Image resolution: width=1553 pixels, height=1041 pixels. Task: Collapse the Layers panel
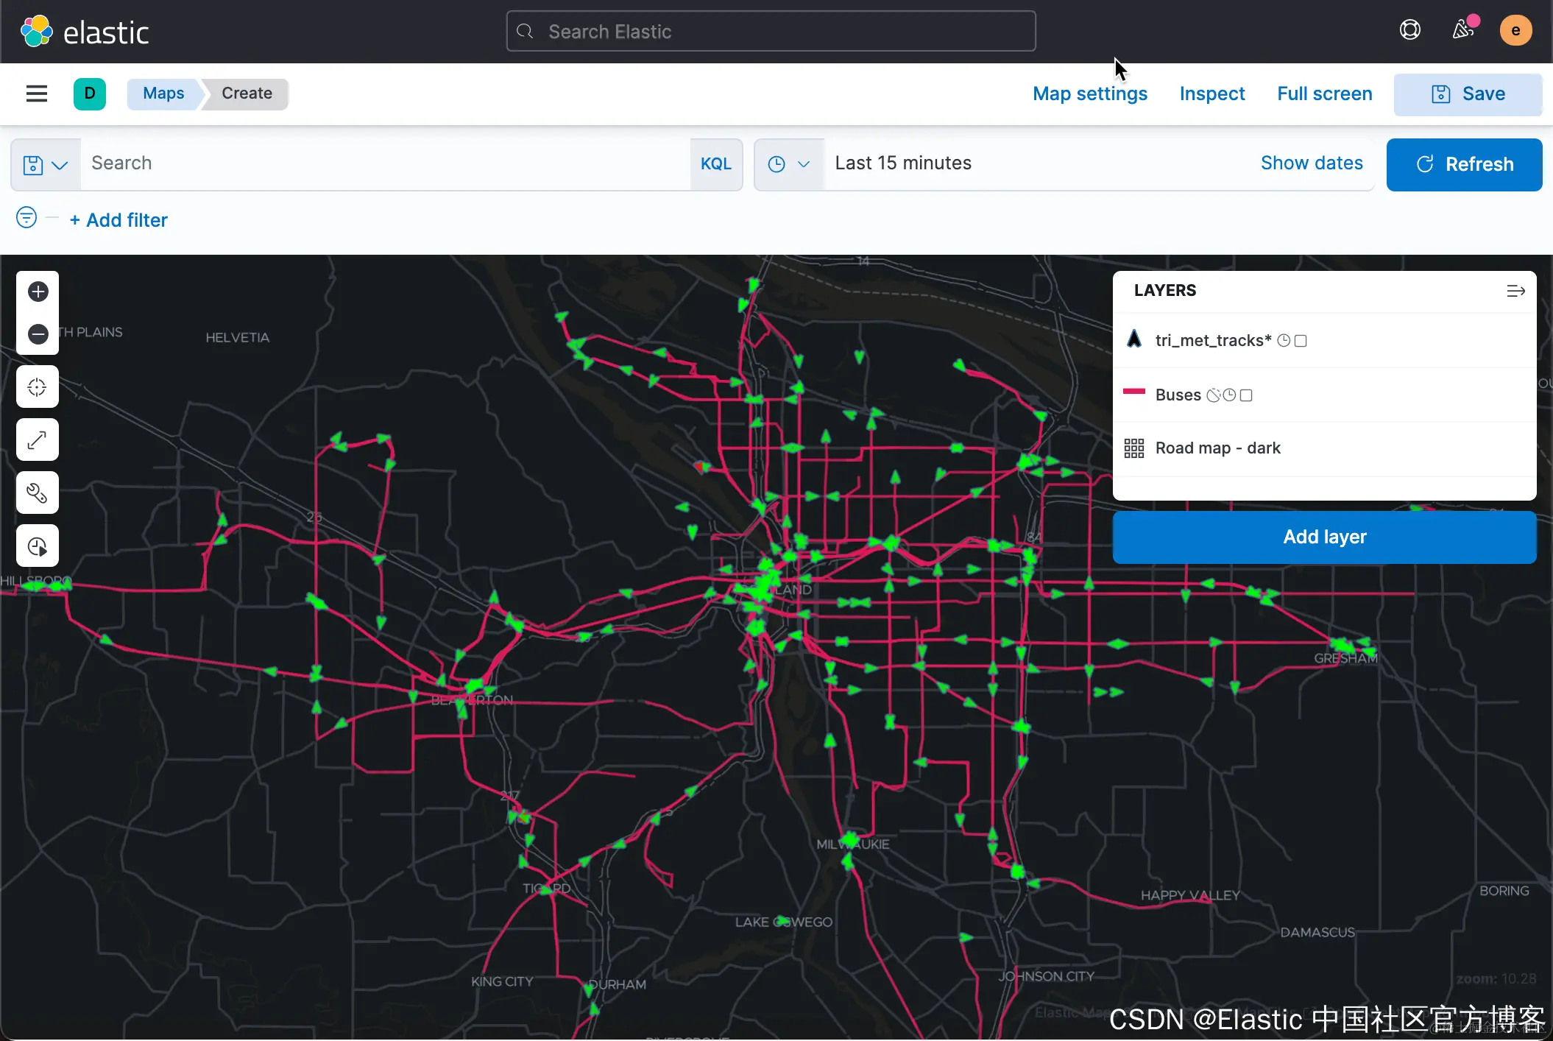point(1515,292)
